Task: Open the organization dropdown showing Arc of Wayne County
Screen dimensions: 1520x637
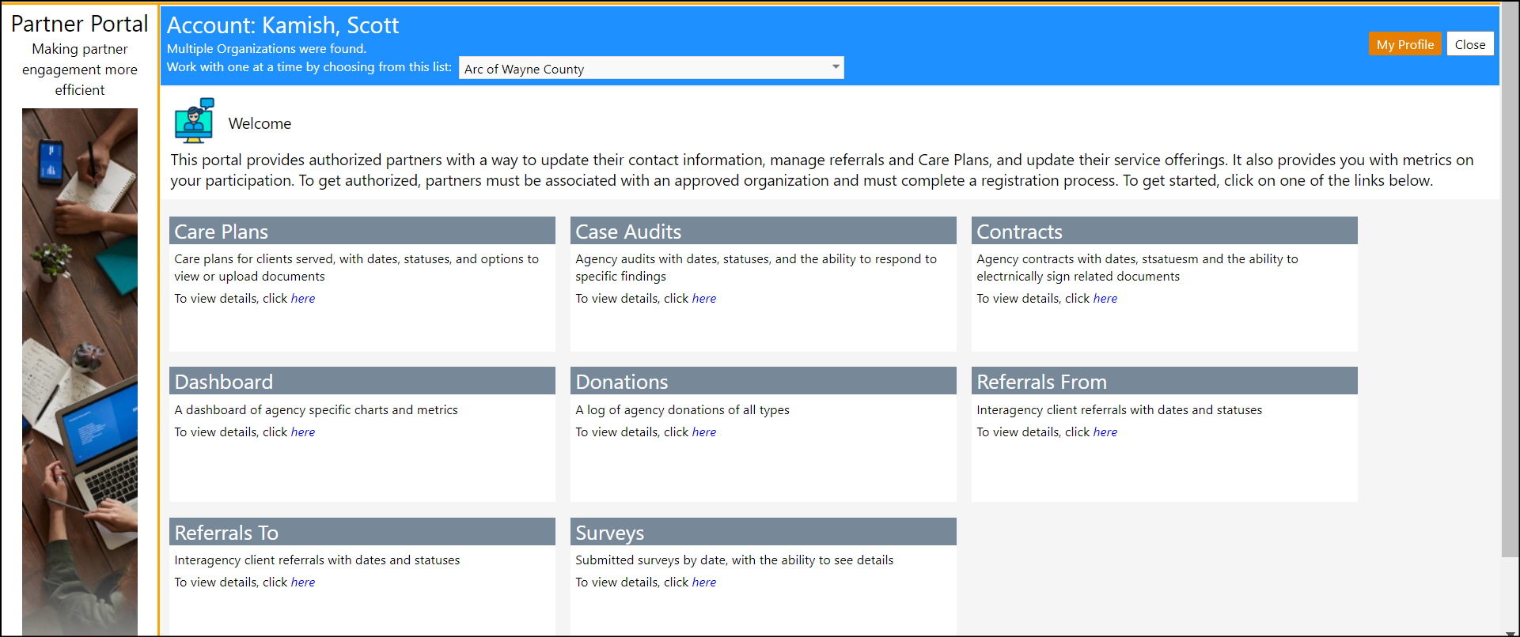Action: tap(651, 69)
